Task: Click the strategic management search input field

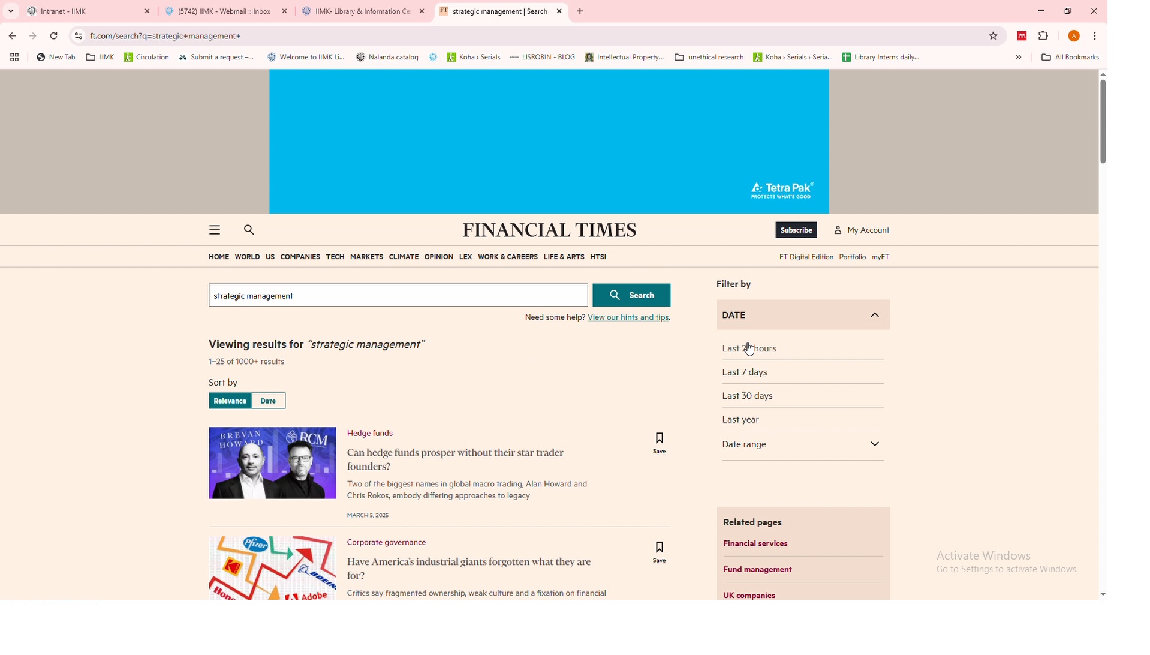Action: [x=398, y=296]
